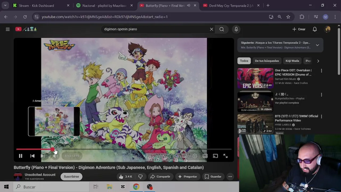Enter full screen mode
Screen dimensions: 341x192
coord(225,156)
